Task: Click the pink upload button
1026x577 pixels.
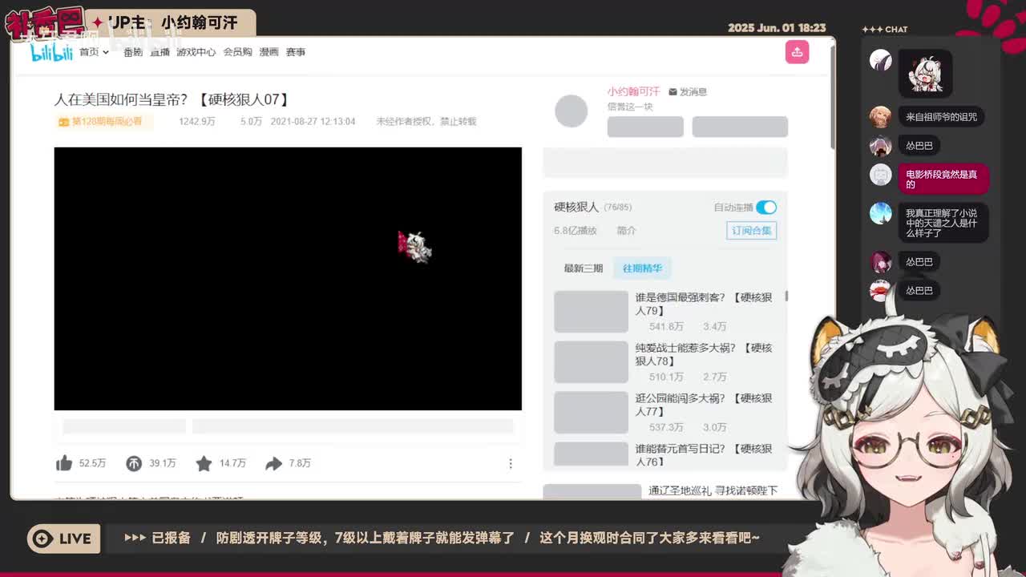Action: coord(797,52)
